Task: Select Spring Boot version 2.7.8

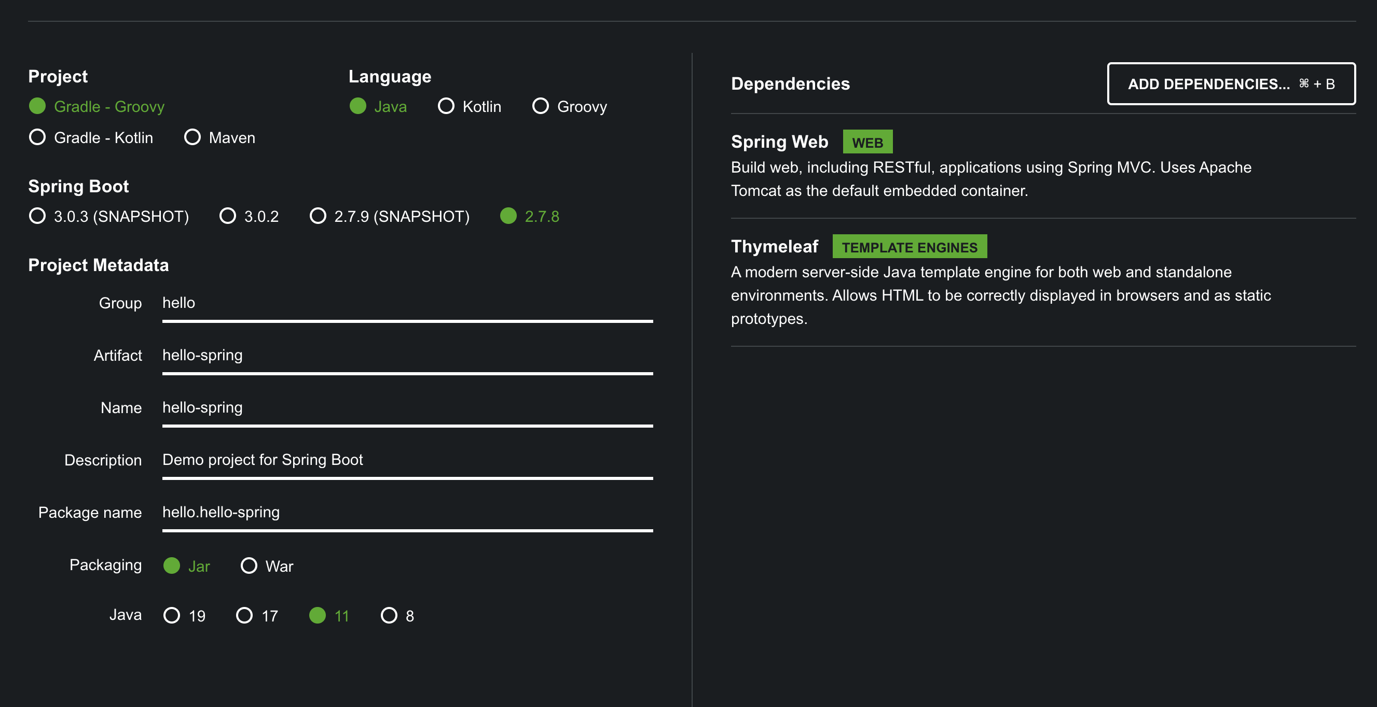Action: click(530, 216)
